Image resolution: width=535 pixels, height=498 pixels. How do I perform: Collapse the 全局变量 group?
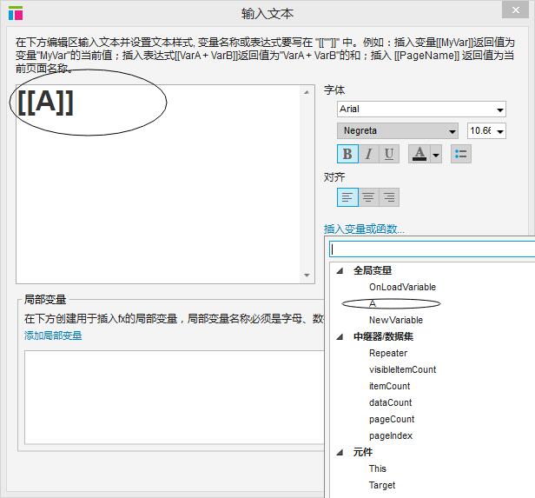point(340,271)
